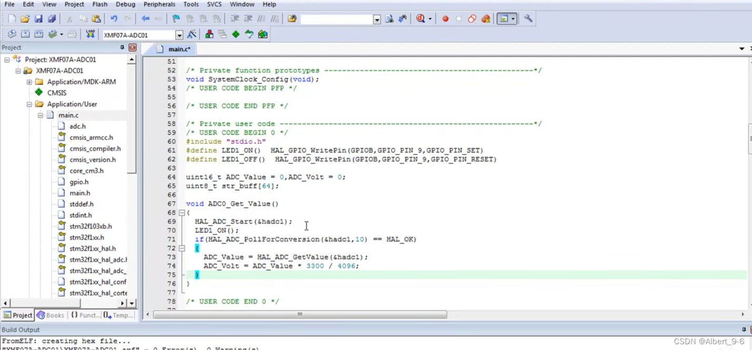The image size is (752, 350).
Task: Download code to flash with LOAD button
Action: point(90,34)
